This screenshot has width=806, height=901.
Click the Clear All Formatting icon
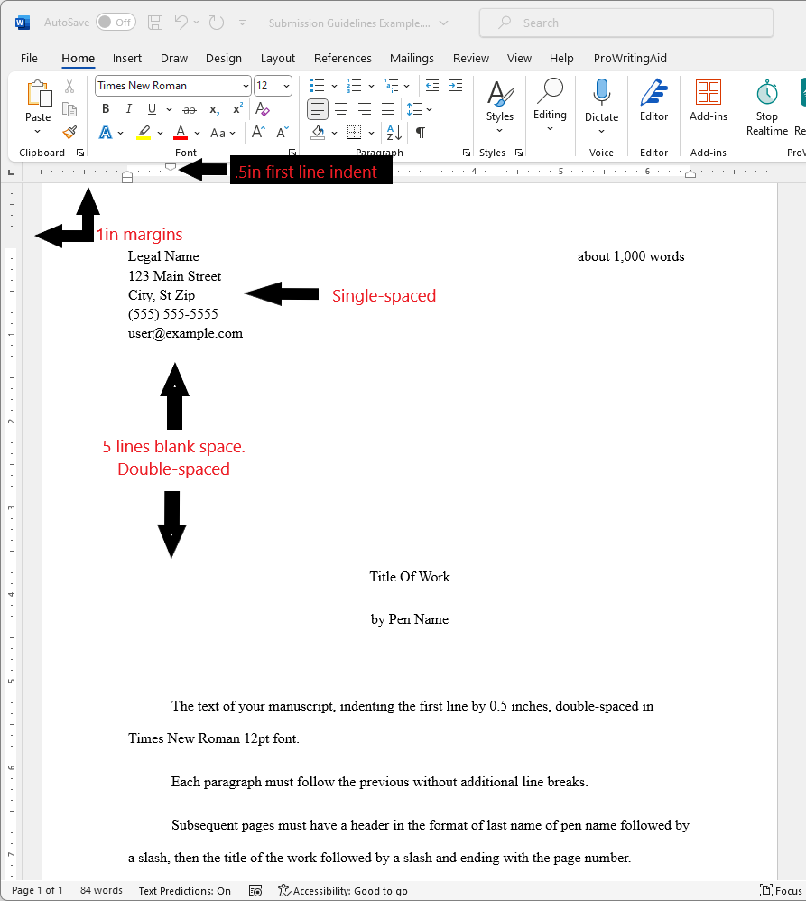263,109
